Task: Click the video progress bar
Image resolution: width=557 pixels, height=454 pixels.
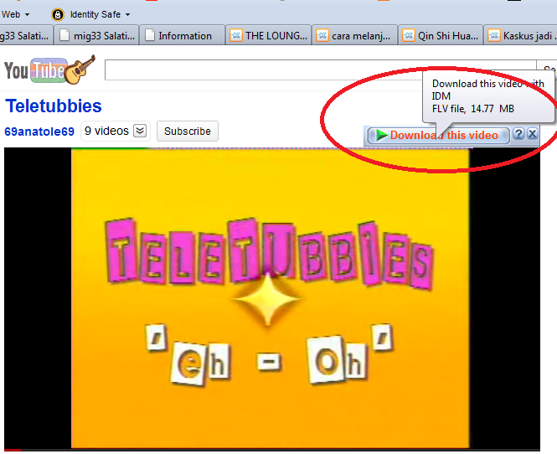Action: [272, 451]
